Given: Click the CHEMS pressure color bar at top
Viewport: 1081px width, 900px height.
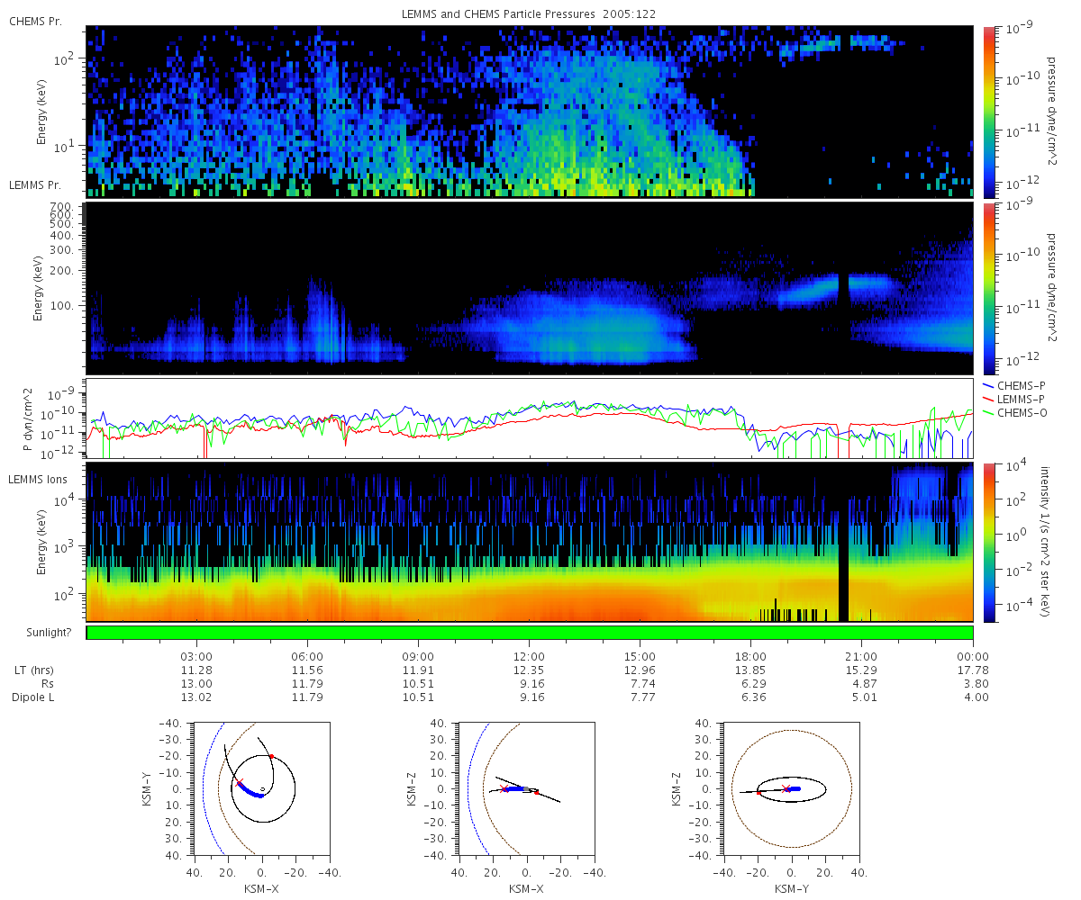Looking at the screenshot, I should coord(989,111).
